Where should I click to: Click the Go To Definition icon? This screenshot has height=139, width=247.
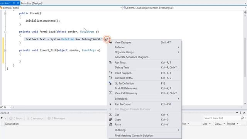[x=110, y=83]
